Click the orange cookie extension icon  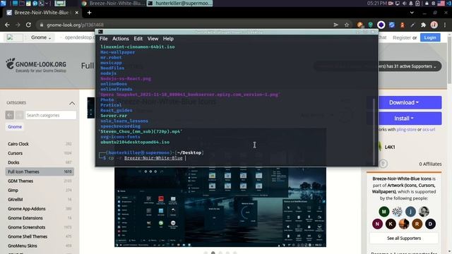pyautogui.click(x=359, y=25)
